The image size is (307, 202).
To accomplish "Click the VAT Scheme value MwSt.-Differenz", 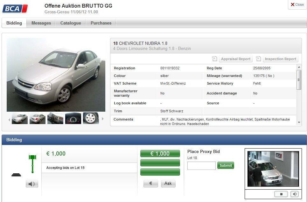I will pyautogui.click(x=173, y=83).
